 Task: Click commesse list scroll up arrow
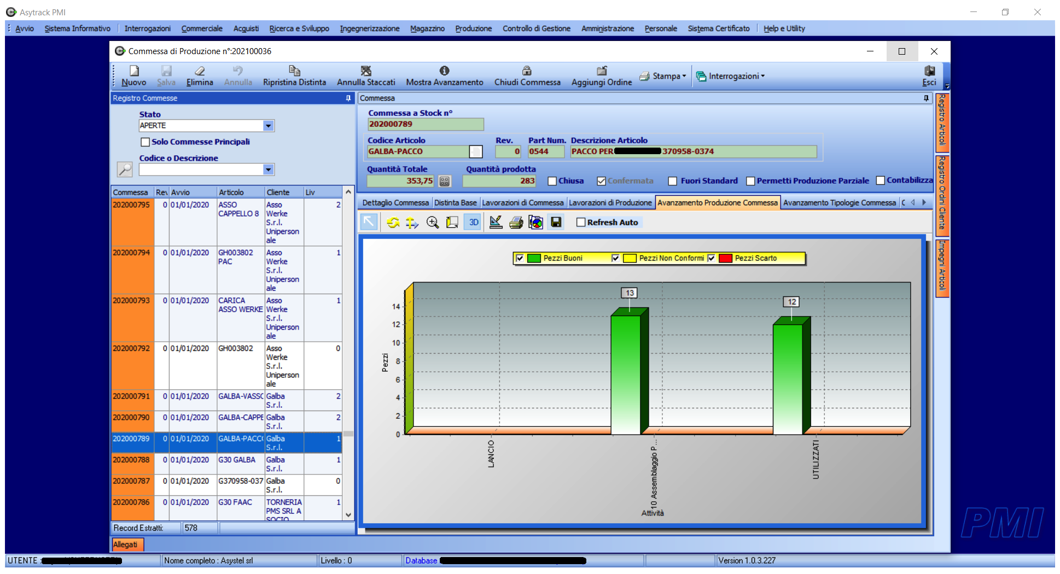[x=348, y=192]
